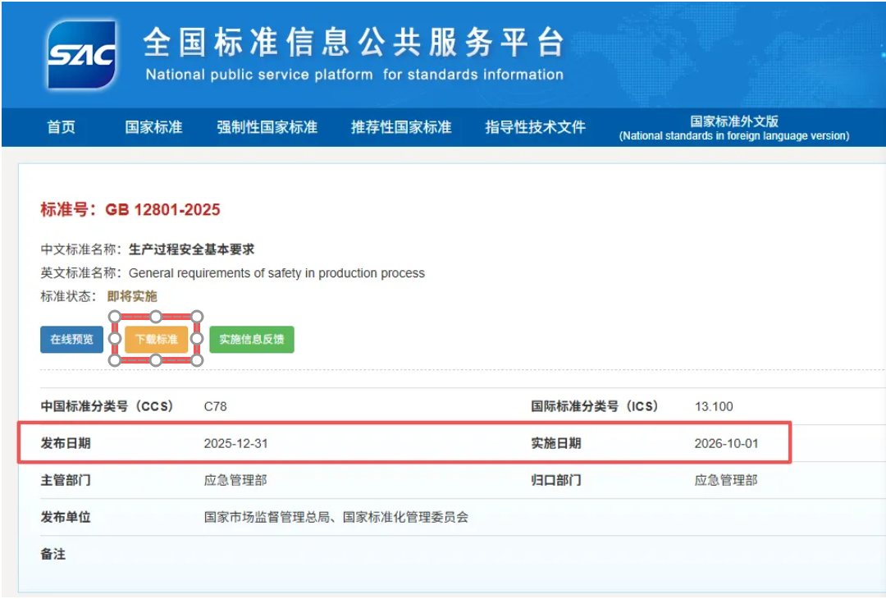Click the SAC logo icon
The width and height of the screenshot is (886, 599).
click(82, 54)
